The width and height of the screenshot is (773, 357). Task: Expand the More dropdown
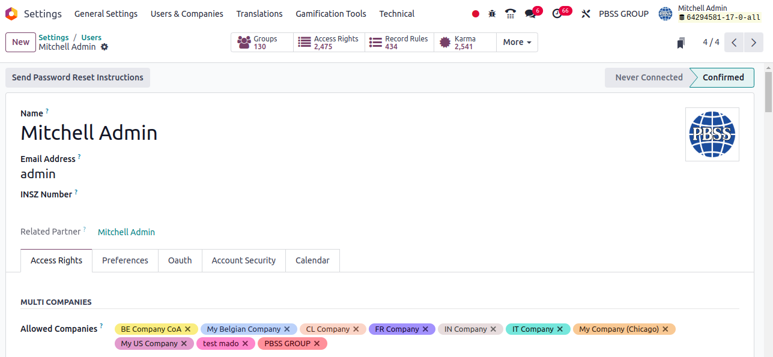(517, 42)
